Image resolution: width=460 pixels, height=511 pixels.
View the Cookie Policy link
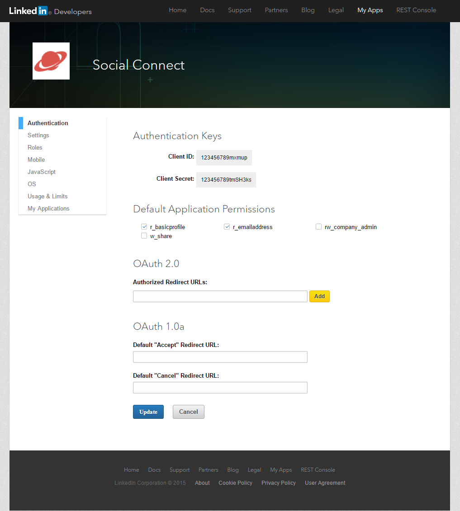point(236,483)
